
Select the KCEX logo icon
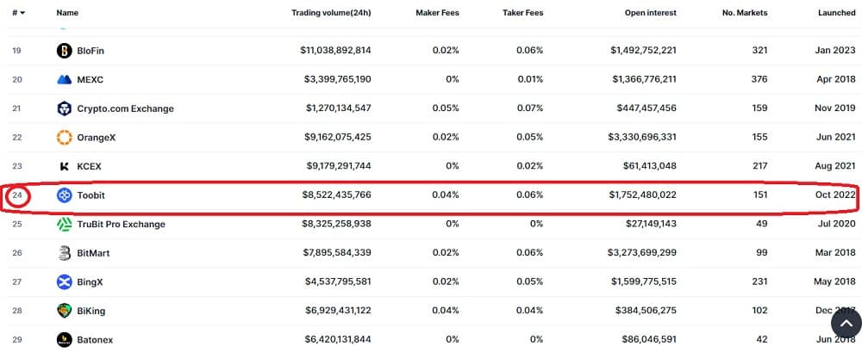click(x=65, y=166)
